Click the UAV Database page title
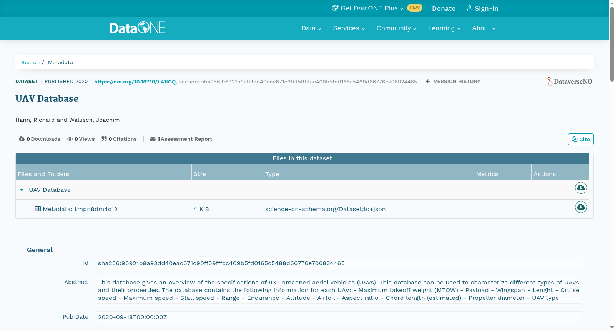The width and height of the screenshot is (615, 331). (47, 99)
